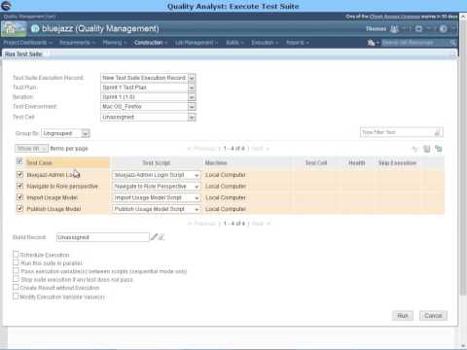Screen dimensions: 467x350
Task: Uncheck the bluejazz-Admin Login test case
Action: coord(19,175)
